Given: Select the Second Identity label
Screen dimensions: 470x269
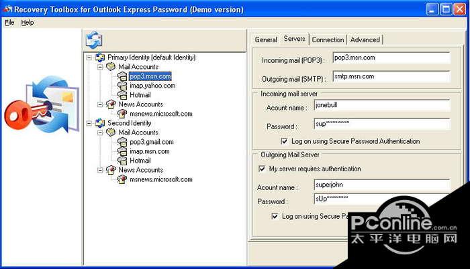Looking at the screenshot, I should [x=129, y=123].
